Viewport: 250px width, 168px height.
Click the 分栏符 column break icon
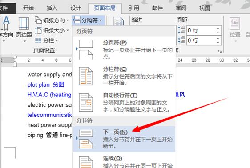pyautogui.click(x=86, y=76)
